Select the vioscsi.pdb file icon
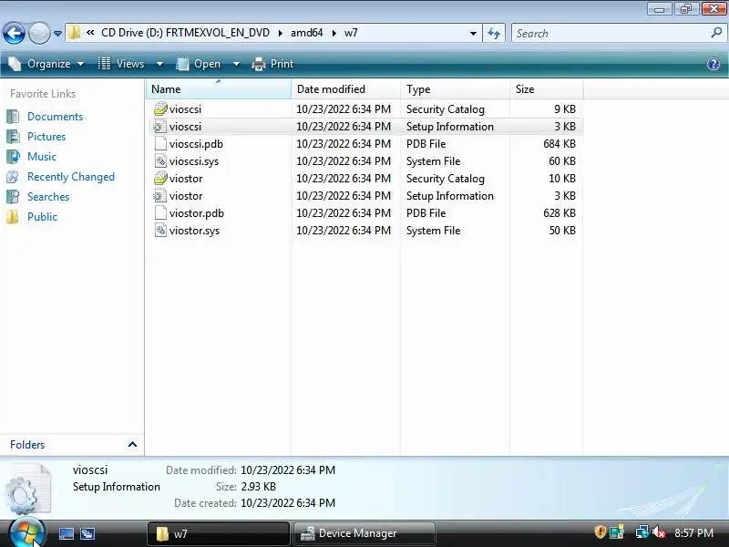This screenshot has width=729, height=547. [160, 144]
